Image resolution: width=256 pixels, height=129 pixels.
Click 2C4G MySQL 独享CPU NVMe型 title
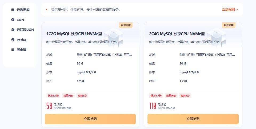pyautogui.click(x=177, y=34)
